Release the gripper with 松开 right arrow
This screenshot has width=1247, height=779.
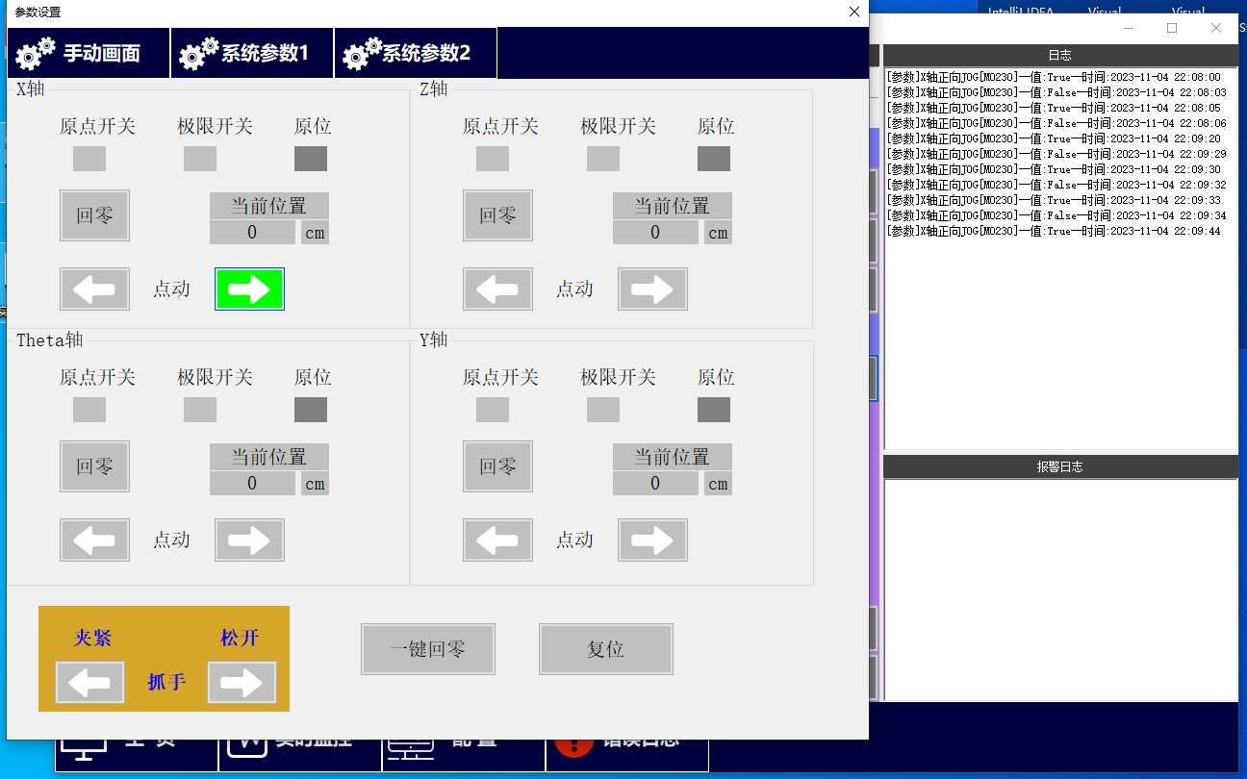pos(242,683)
